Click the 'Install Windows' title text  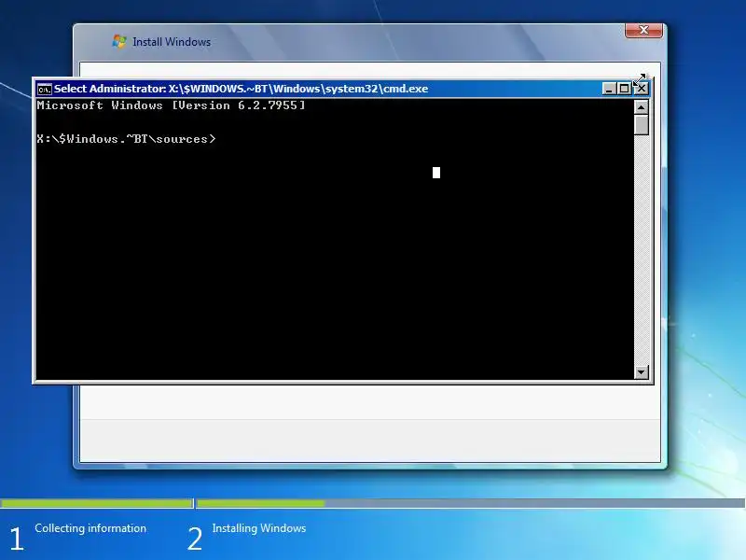click(x=172, y=42)
